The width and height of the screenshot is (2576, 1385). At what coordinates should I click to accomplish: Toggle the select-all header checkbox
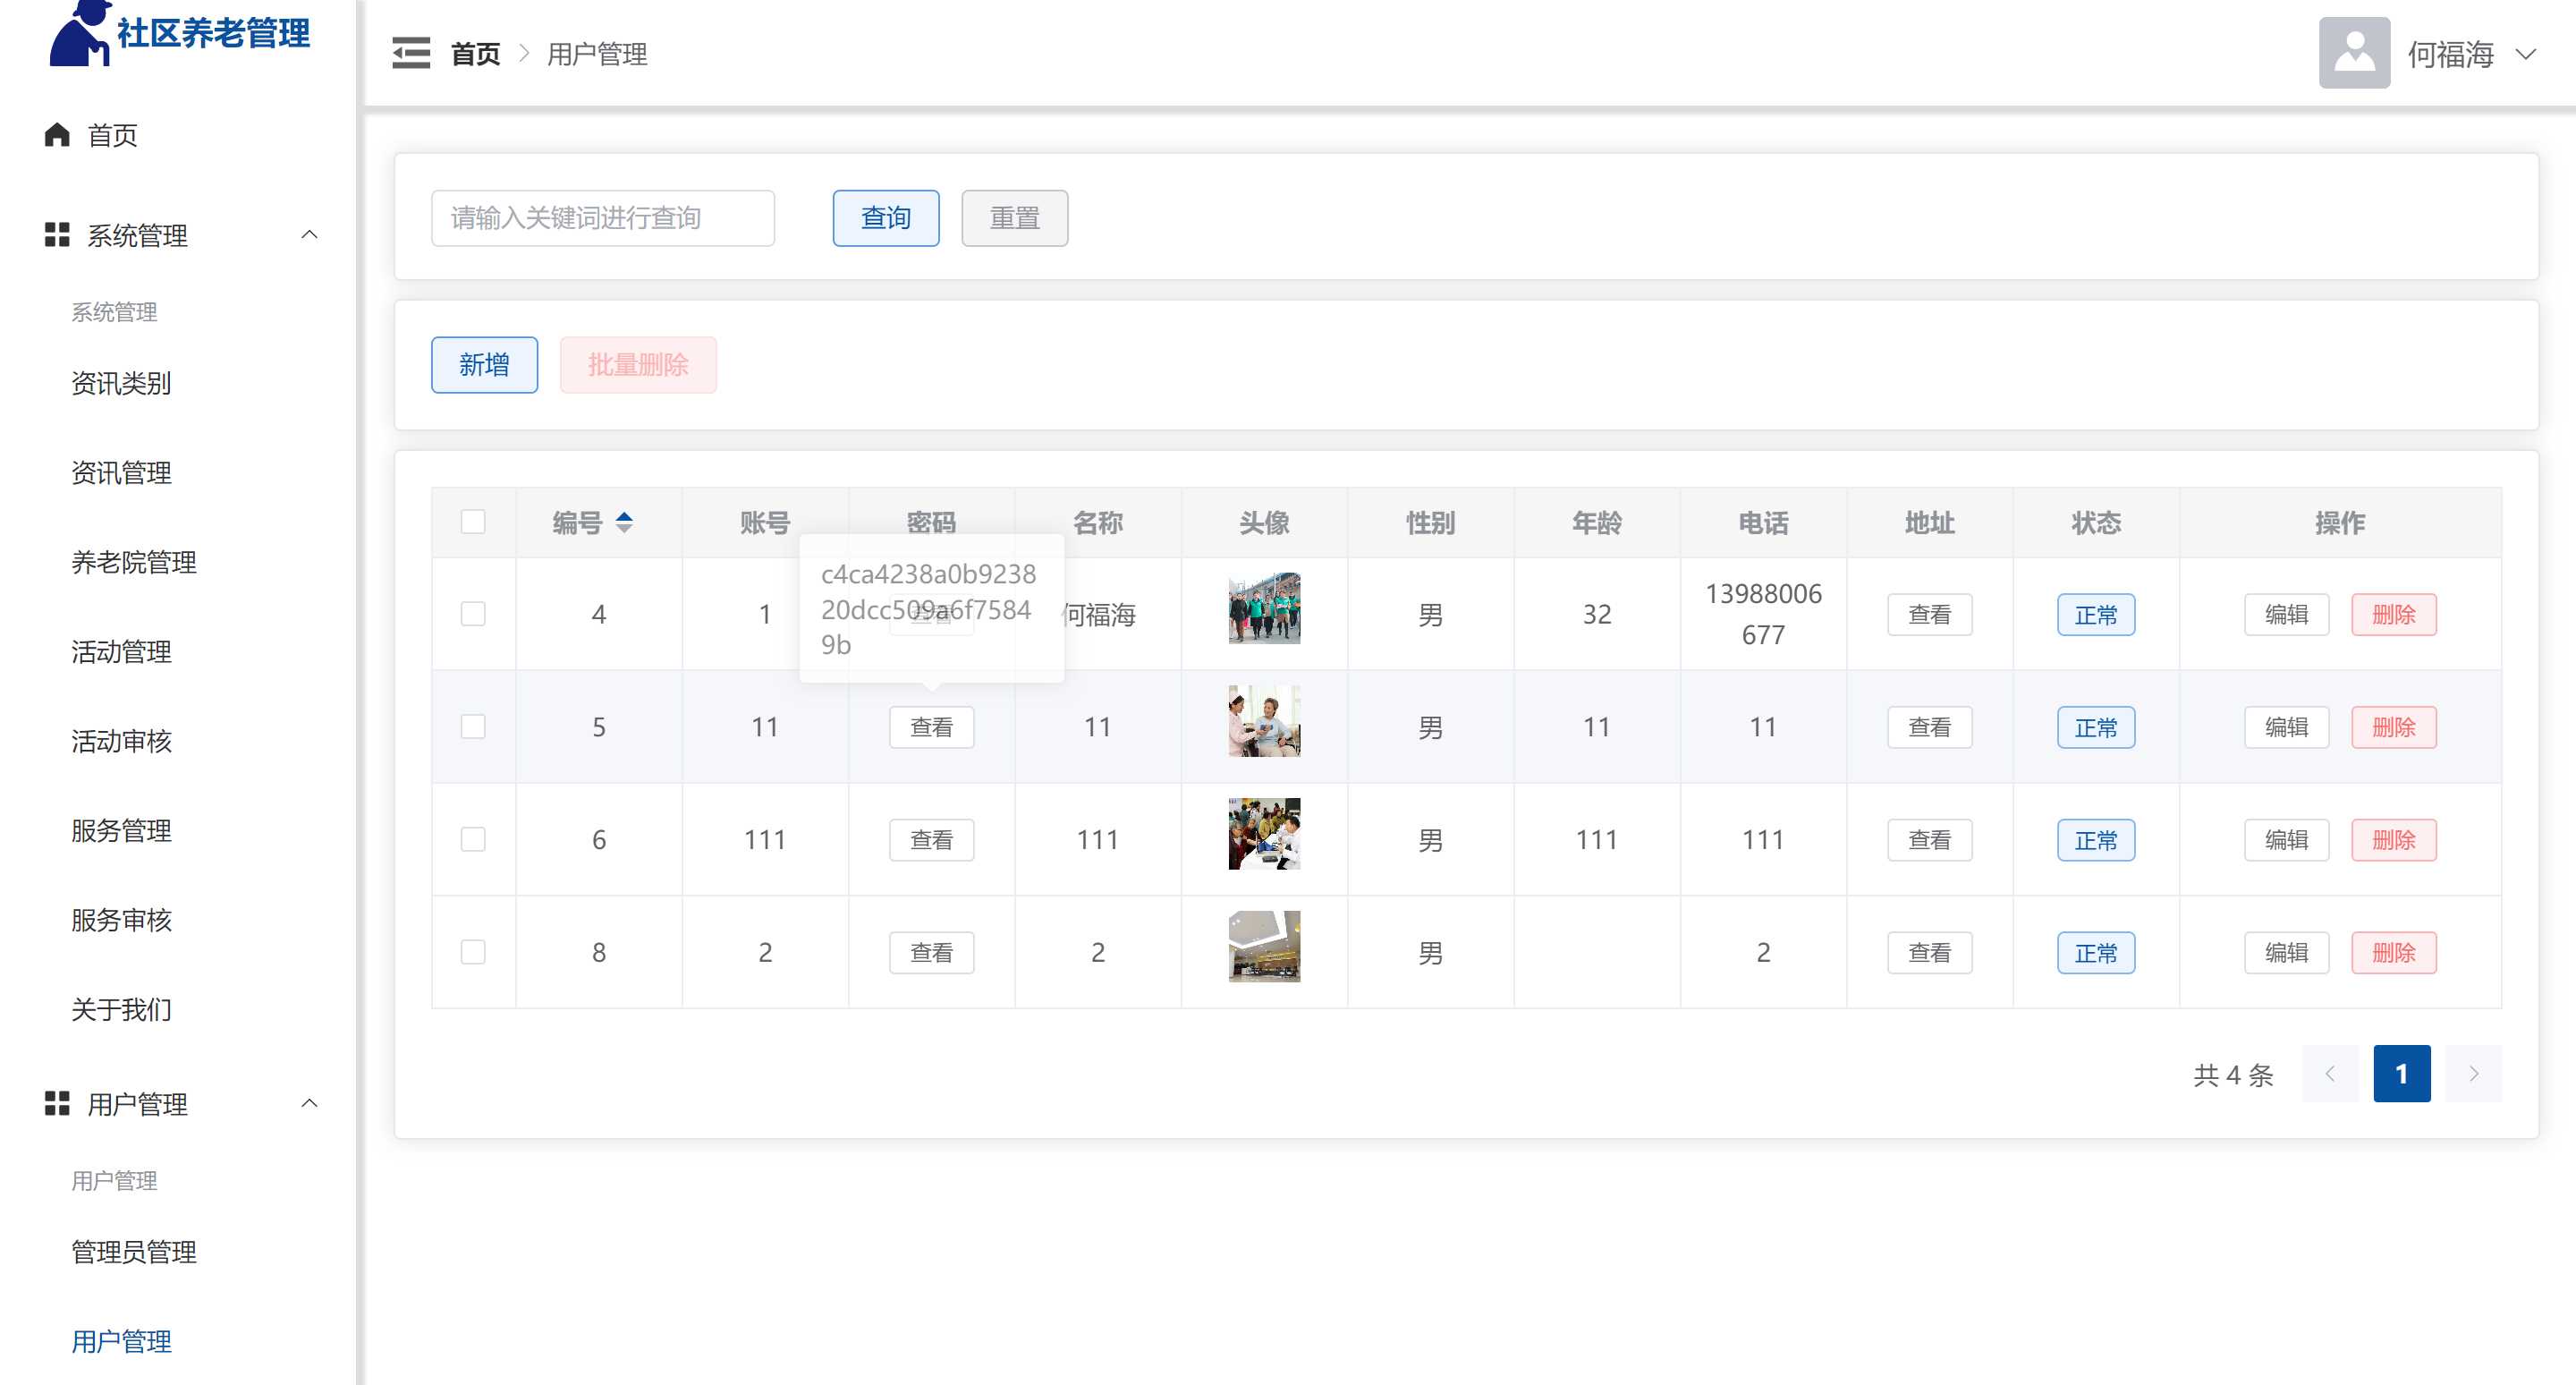click(473, 522)
